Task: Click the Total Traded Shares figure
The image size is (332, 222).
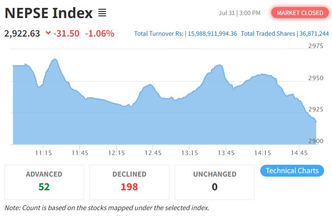Action: pos(314,33)
